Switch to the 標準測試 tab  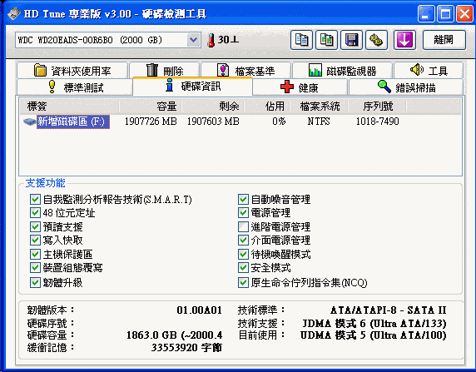75,87
